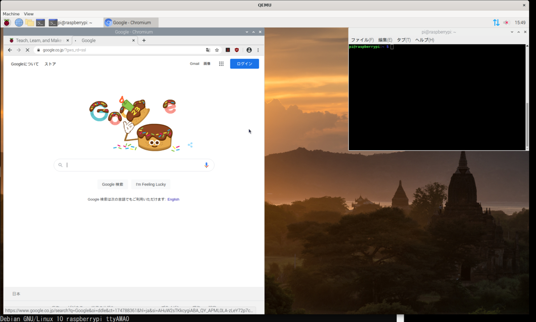Screen dimensions: 536x322
Task: Click the magnifier icon in search box
Action: [x=61, y=165]
